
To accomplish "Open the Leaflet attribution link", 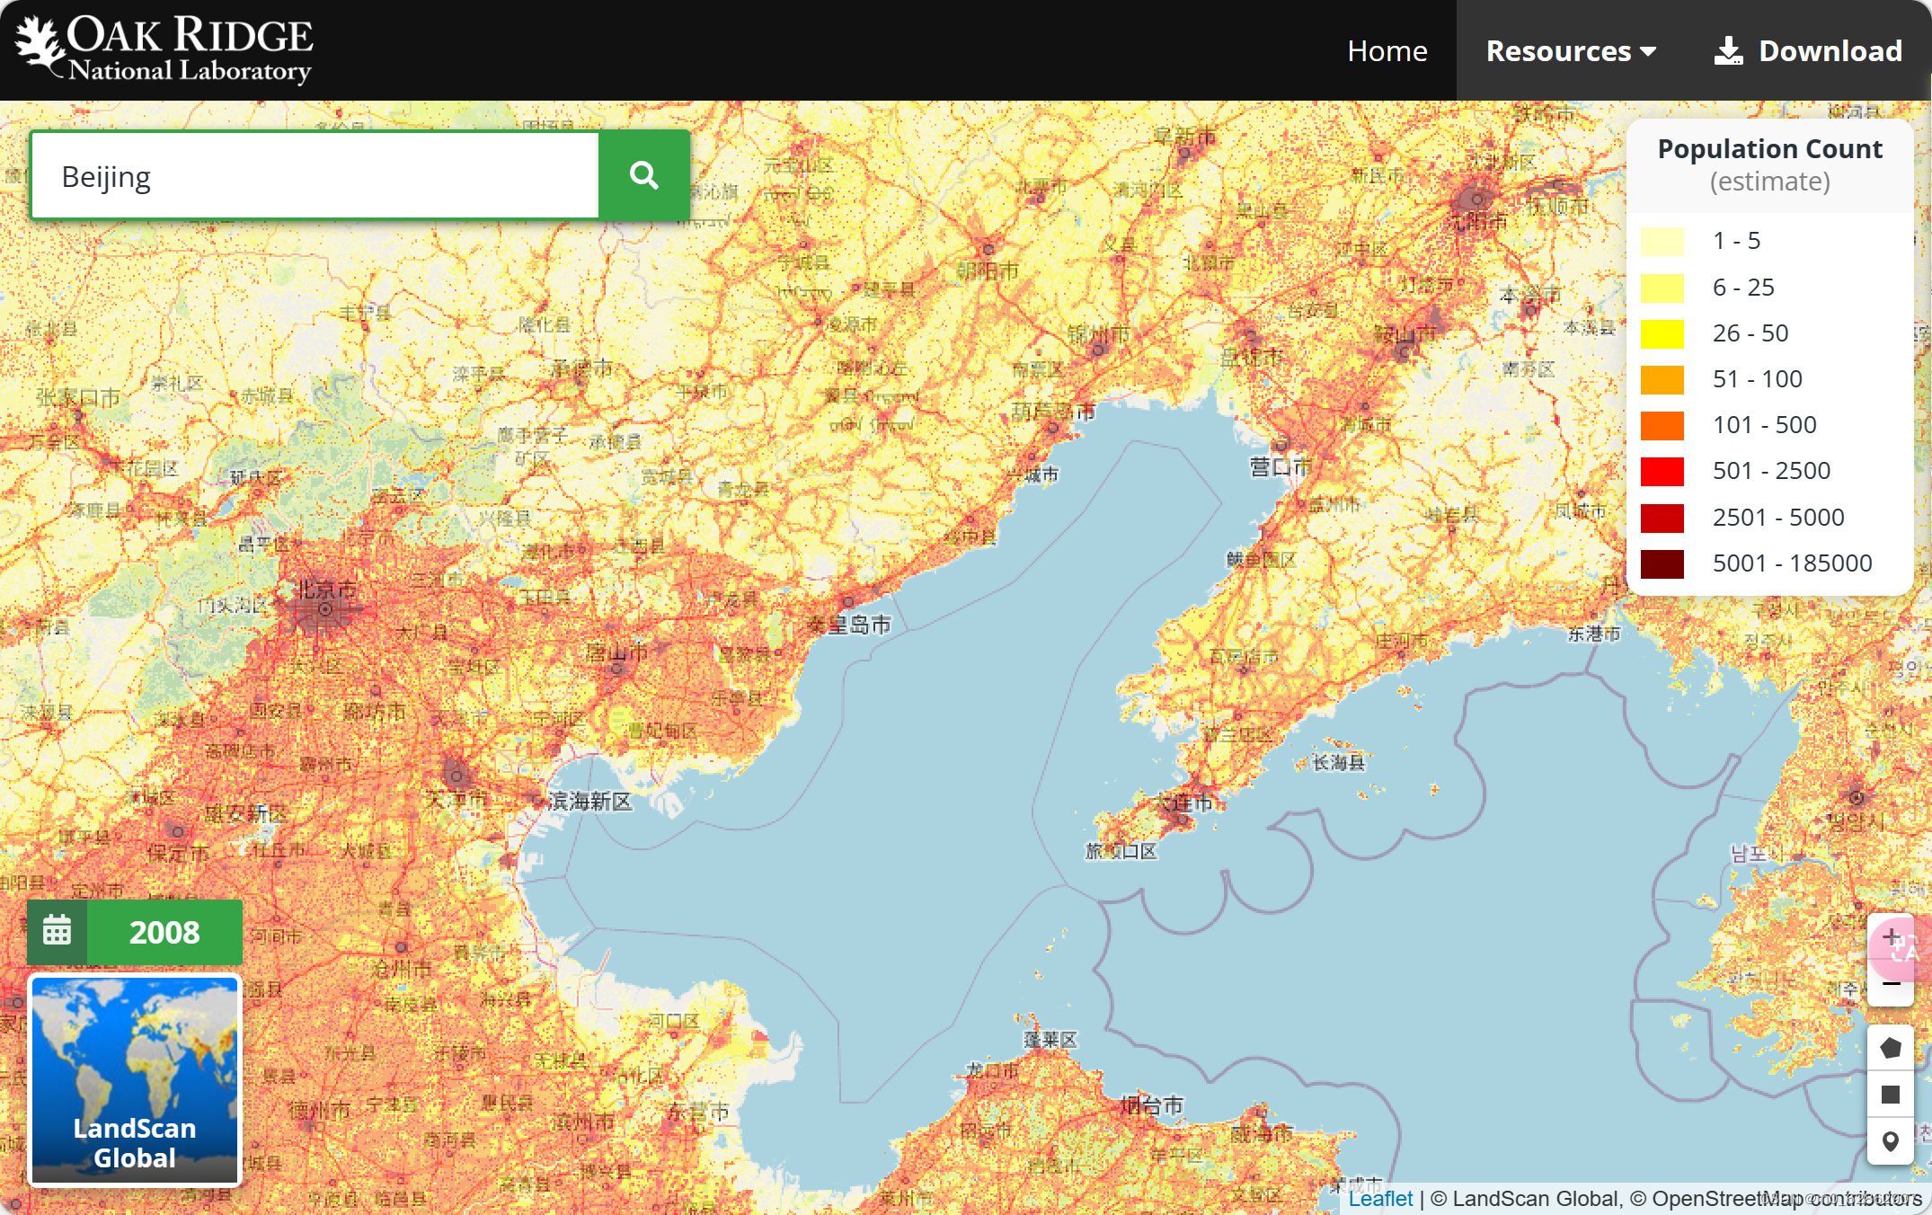I will tap(1379, 1198).
